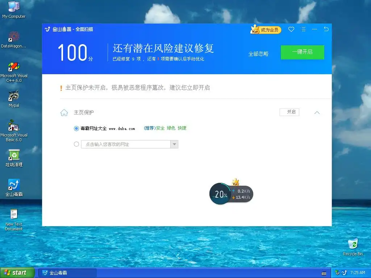Viewport: 371px width, 278px height.
Task: Click the heart favorite icon in title bar
Action: 291,29
